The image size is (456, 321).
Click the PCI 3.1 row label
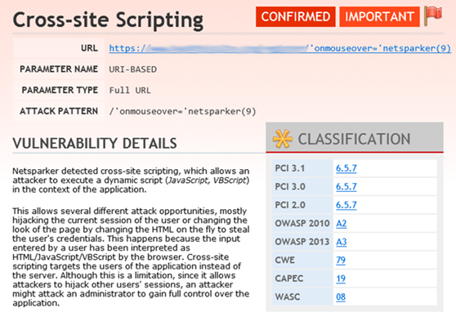tap(290, 168)
